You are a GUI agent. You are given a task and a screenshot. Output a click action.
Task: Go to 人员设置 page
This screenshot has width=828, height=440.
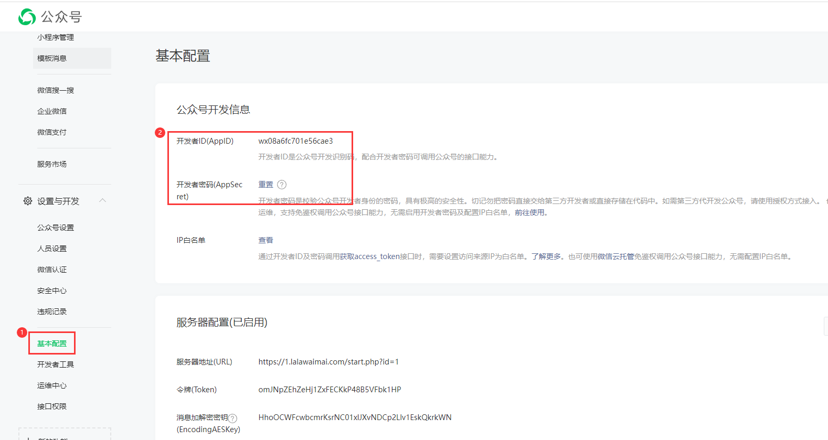52,249
